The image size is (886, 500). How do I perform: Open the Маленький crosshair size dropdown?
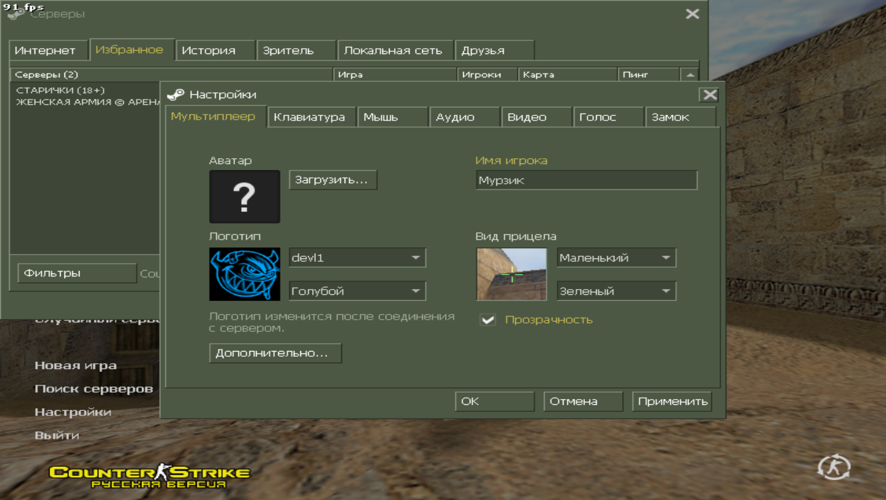[x=616, y=258]
